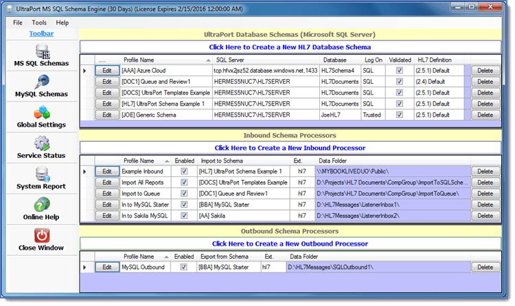Open the File menu
The width and height of the screenshot is (515, 306).
point(18,23)
